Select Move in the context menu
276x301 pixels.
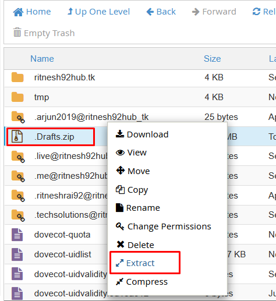pyautogui.click(x=133, y=171)
